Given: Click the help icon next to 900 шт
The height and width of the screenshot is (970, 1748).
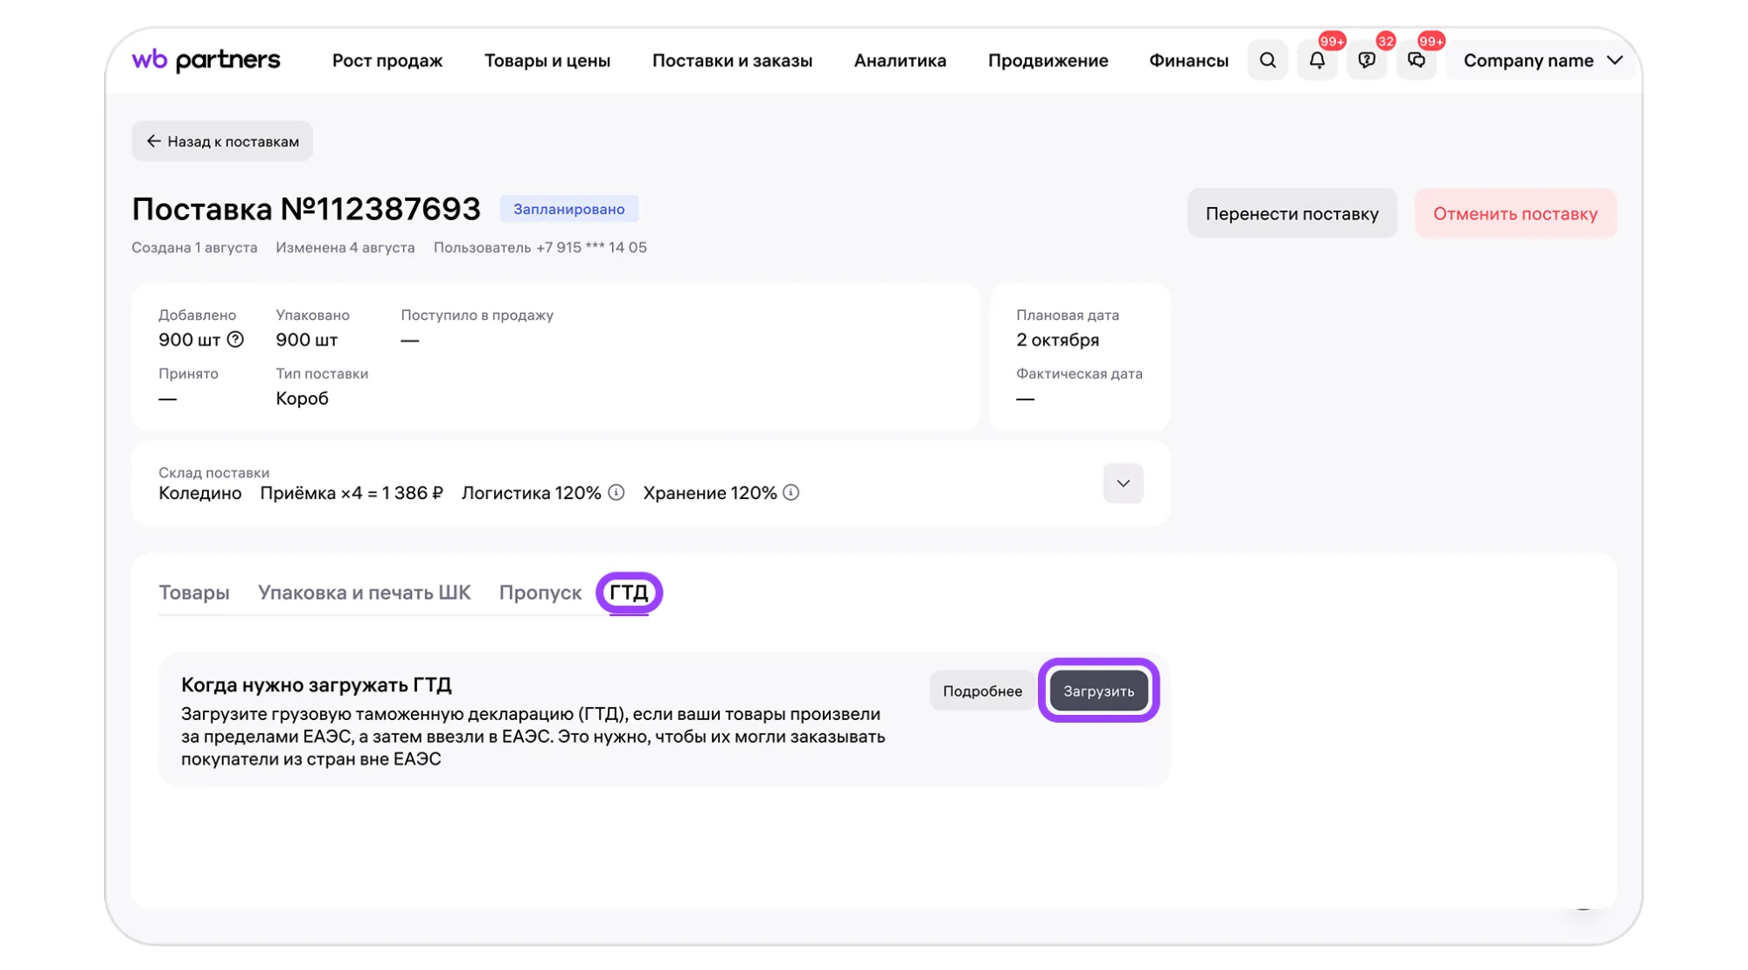Looking at the screenshot, I should [235, 339].
